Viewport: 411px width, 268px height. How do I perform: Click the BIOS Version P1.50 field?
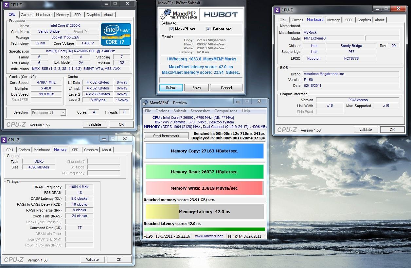(x=351, y=80)
